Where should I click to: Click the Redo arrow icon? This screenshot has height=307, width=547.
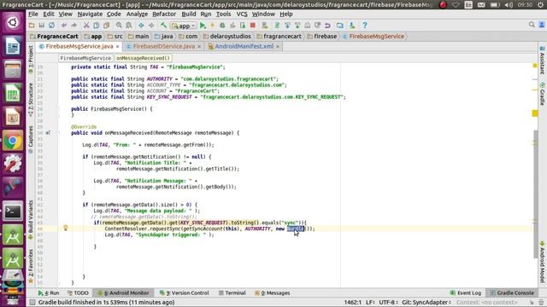tap(74, 26)
